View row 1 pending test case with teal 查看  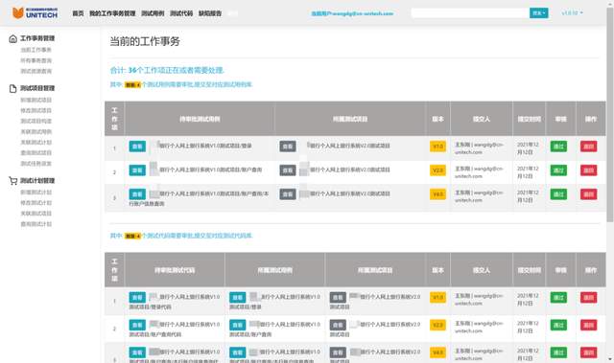137,147
